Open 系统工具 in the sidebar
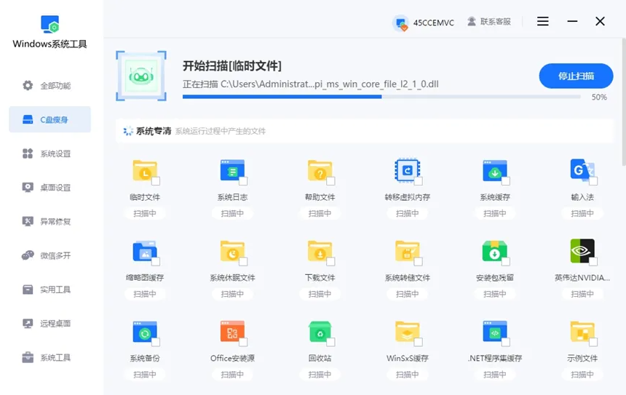 coord(50,357)
